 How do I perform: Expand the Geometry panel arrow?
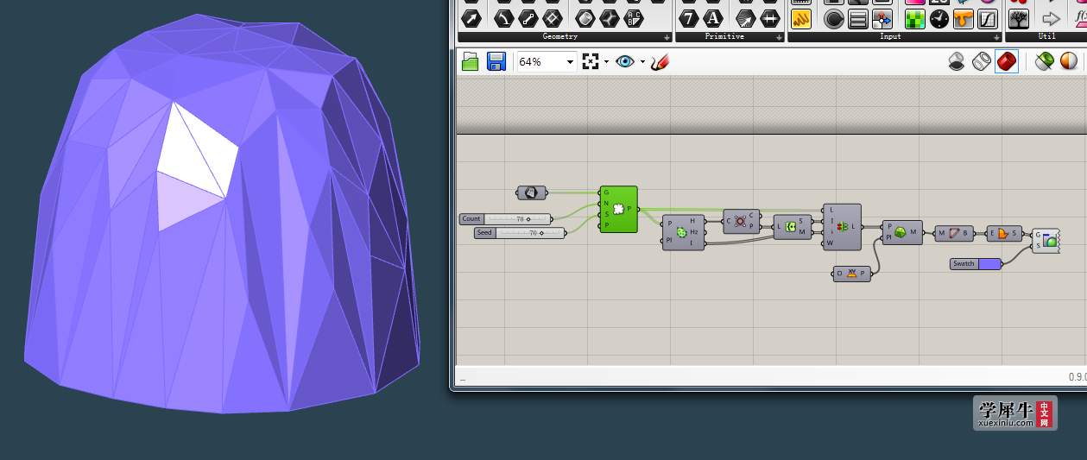click(x=667, y=37)
